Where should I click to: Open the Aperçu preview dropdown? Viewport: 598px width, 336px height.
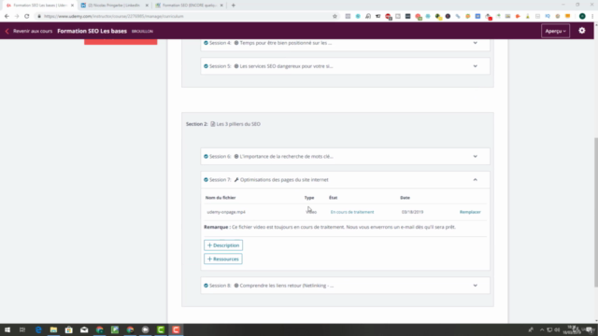tap(555, 31)
